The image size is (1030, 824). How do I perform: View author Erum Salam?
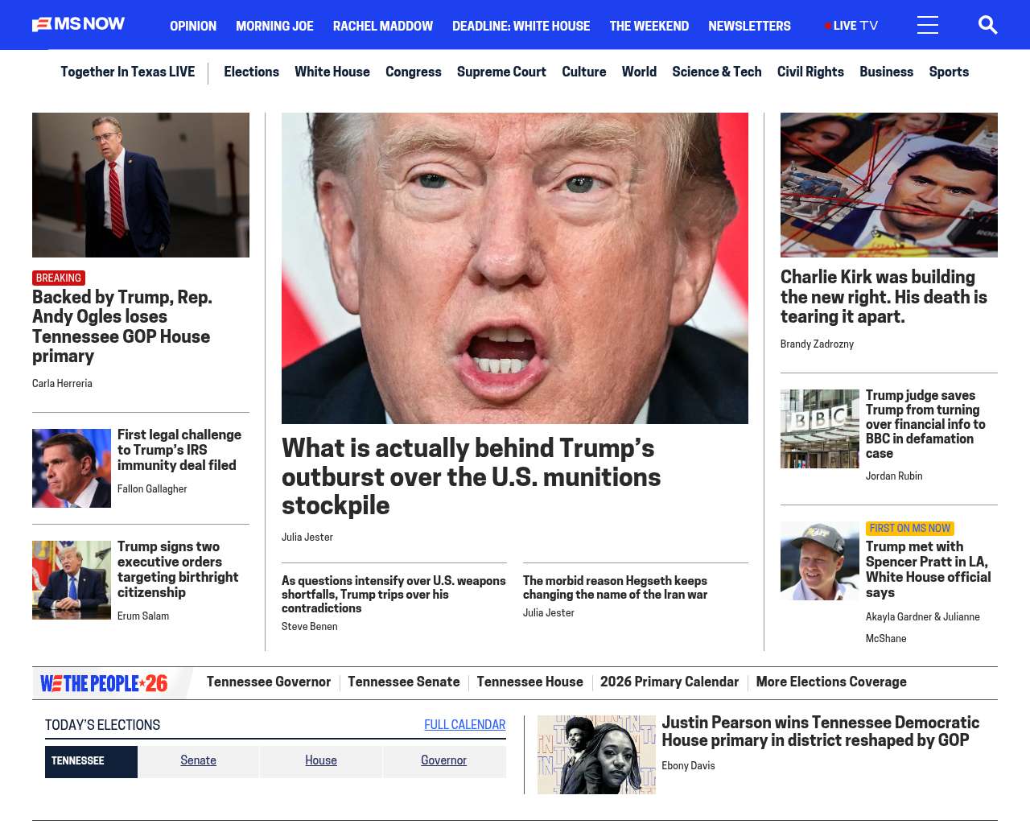[x=143, y=616]
